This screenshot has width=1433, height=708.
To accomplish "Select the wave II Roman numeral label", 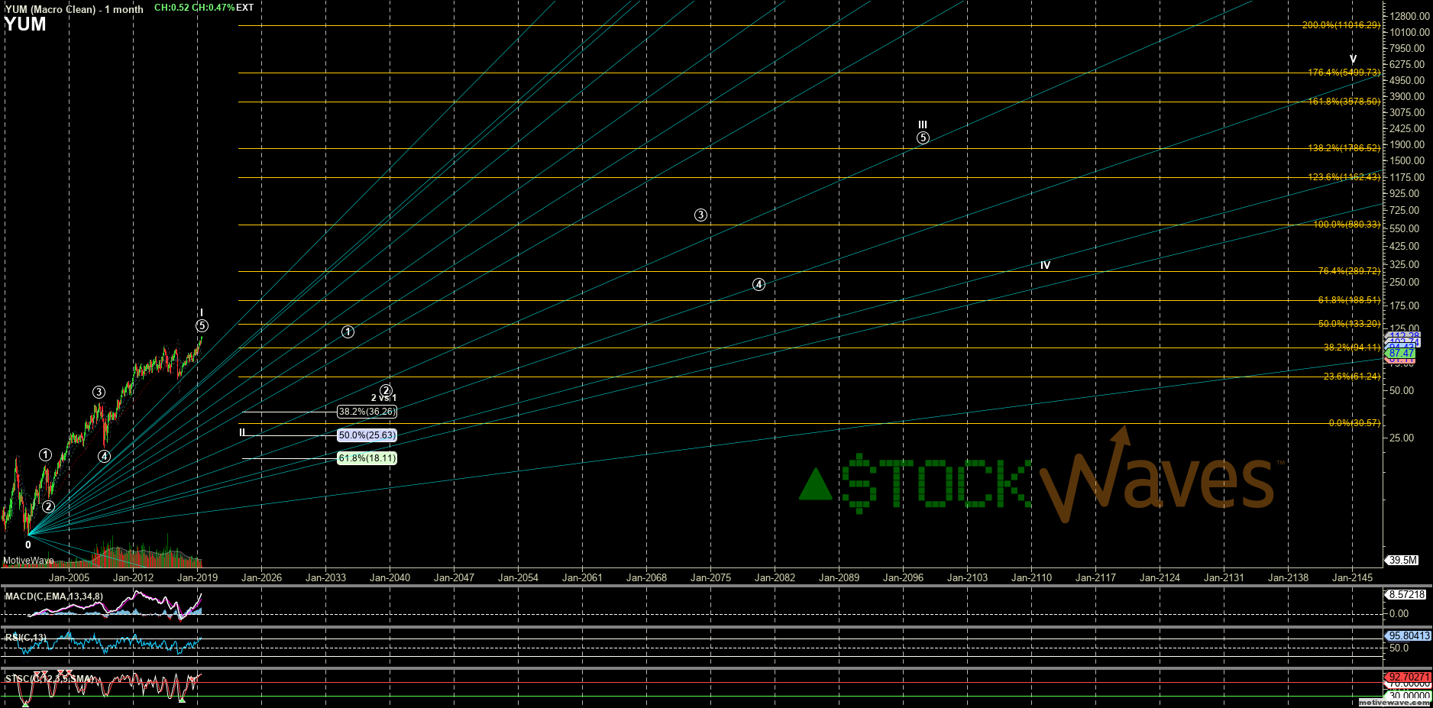I will [x=242, y=432].
